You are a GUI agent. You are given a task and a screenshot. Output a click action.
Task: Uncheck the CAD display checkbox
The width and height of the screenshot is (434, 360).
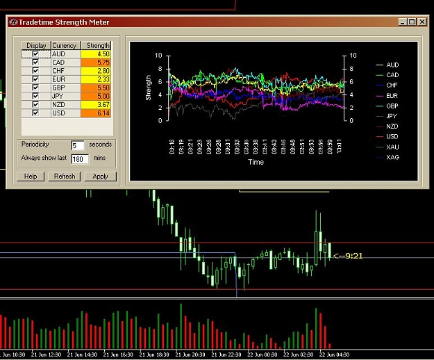(35, 62)
